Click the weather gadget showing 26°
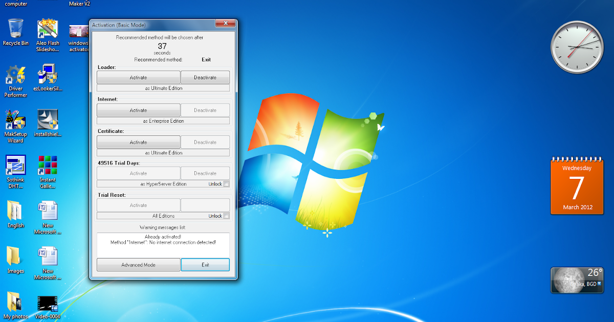This screenshot has width=614, height=322. (577, 280)
